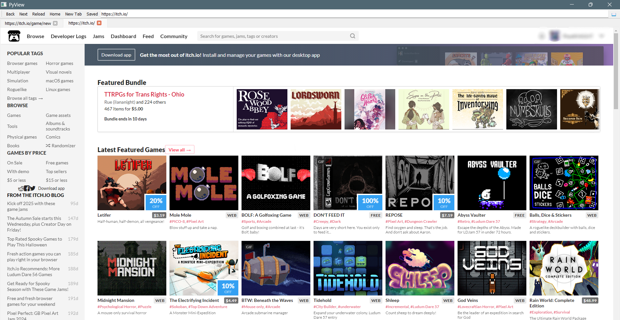Open the Saved toolbar item
620x320 pixels.
[x=92, y=14]
